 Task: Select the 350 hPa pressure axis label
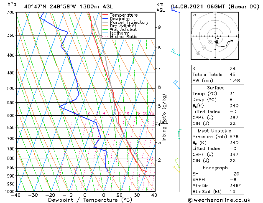pos(12,36)
